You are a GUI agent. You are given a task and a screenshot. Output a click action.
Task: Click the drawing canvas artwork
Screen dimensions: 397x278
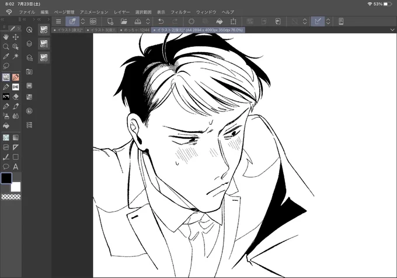coord(245,155)
